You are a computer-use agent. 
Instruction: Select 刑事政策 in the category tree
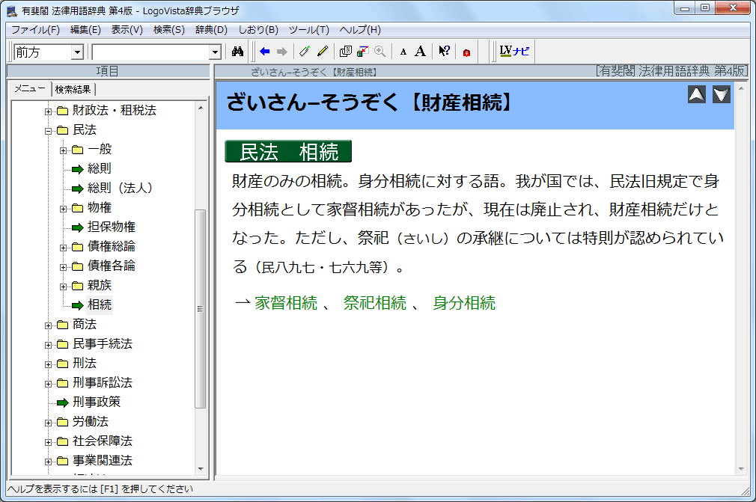pyautogui.click(x=97, y=402)
